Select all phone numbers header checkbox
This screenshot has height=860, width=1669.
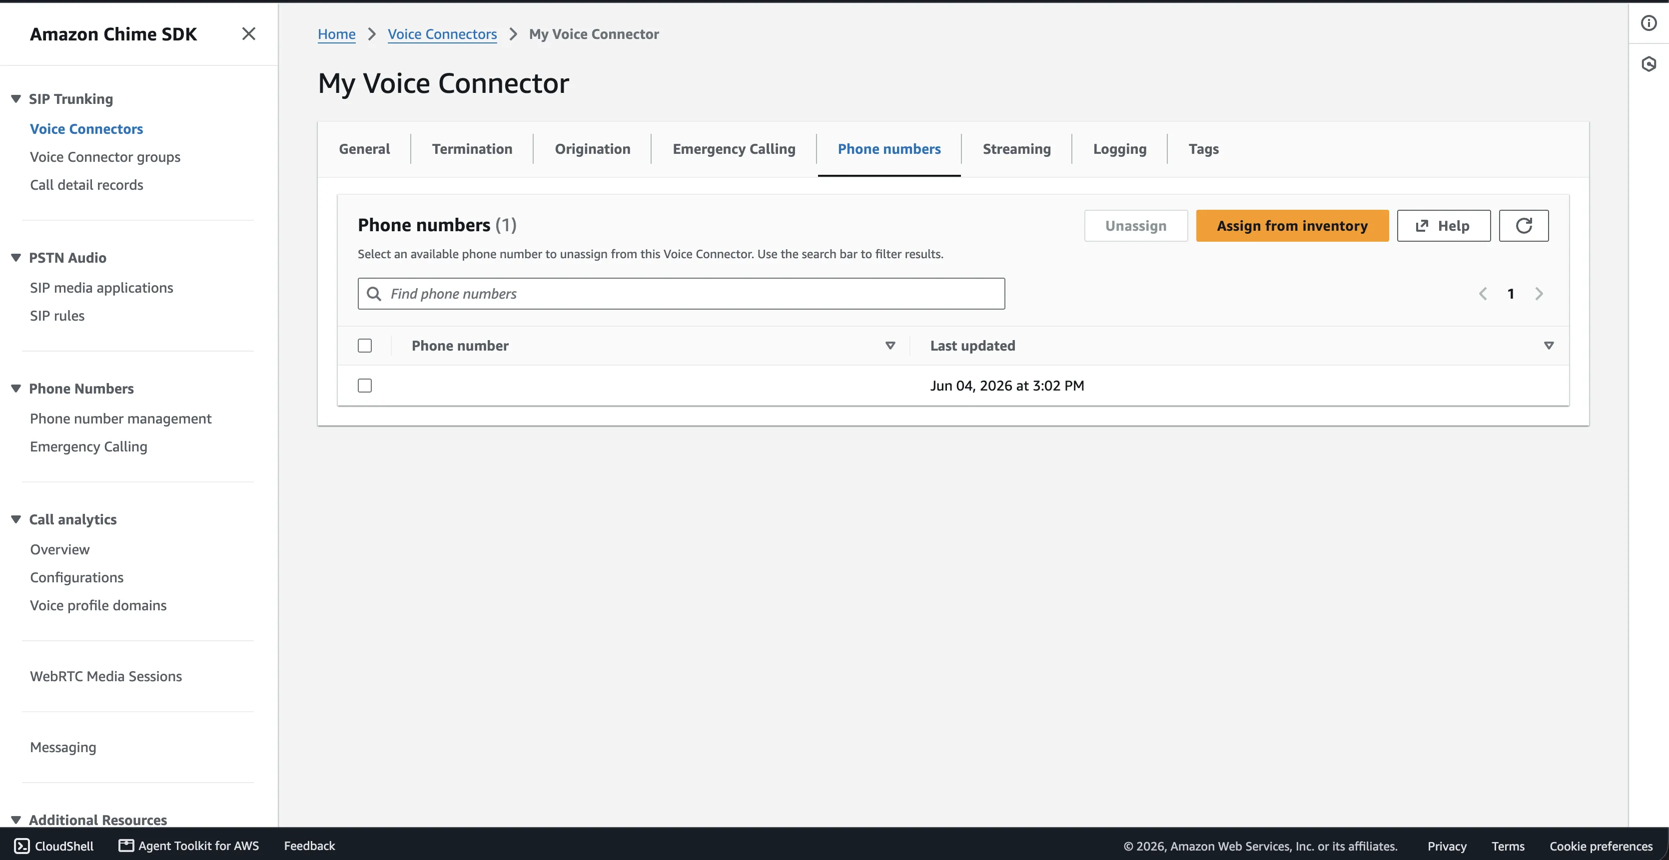pyautogui.click(x=365, y=346)
